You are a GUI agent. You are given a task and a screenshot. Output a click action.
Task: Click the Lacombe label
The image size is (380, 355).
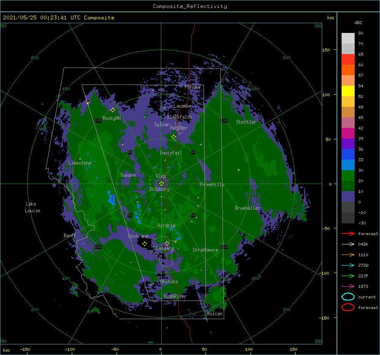click(182, 106)
